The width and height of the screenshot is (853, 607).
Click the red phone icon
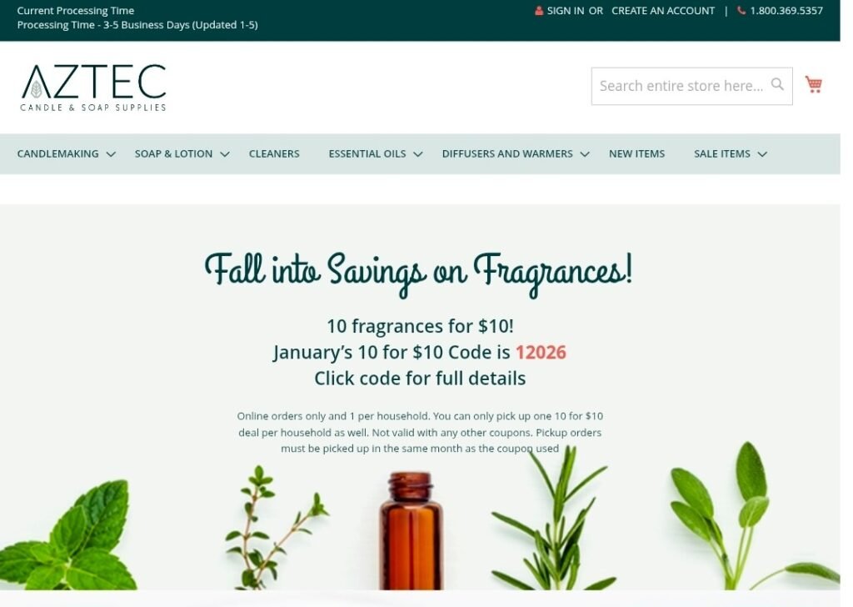click(x=741, y=10)
